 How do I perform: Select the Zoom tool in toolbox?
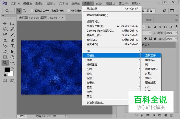5,62
